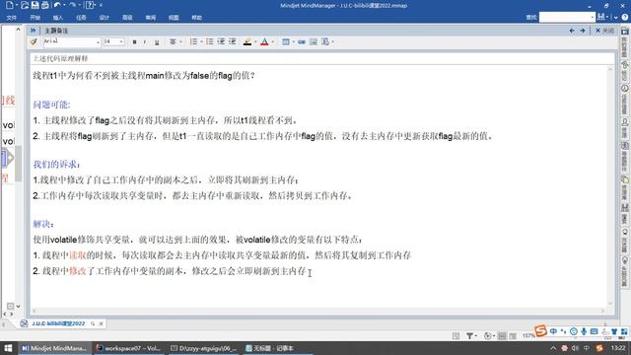The height and width of the screenshot is (355, 631).
Task: Click the red word 读取 in the notes
Action: click(x=78, y=255)
